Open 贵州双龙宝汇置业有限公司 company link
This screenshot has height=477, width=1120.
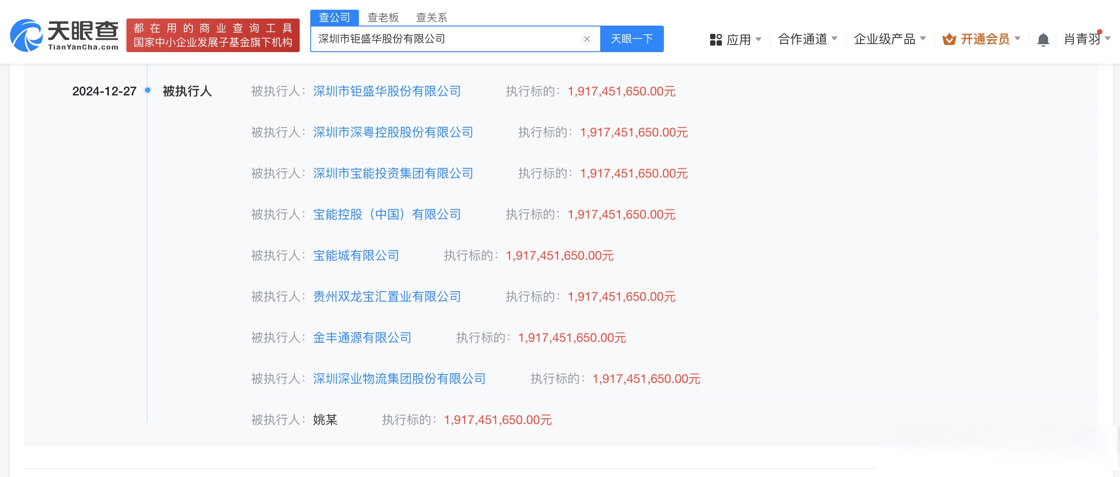coord(387,296)
